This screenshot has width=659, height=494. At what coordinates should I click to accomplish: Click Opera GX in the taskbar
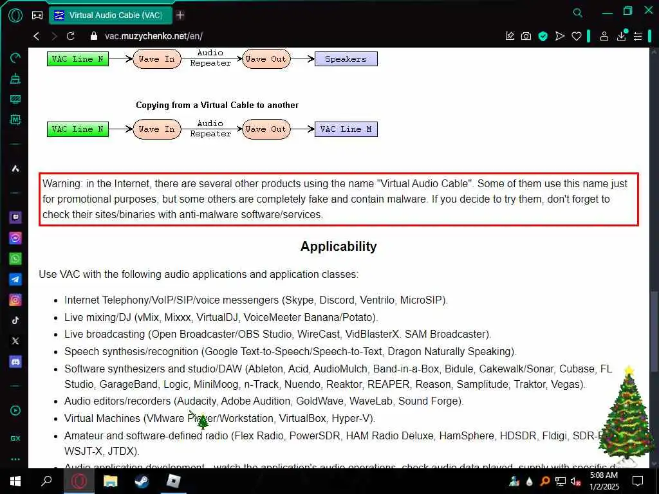coord(79,481)
